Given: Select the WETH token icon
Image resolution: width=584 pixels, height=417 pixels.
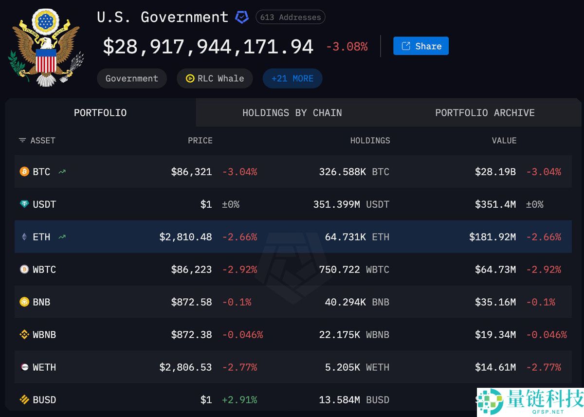Looking at the screenshot, I should [x=25, y=367].
